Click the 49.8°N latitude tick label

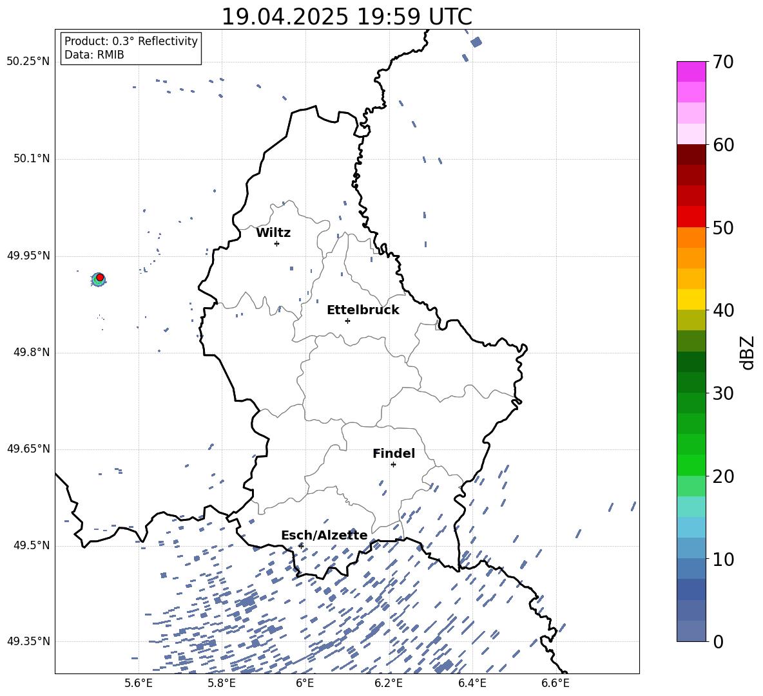pyautogui.click(x=32, y=352)
